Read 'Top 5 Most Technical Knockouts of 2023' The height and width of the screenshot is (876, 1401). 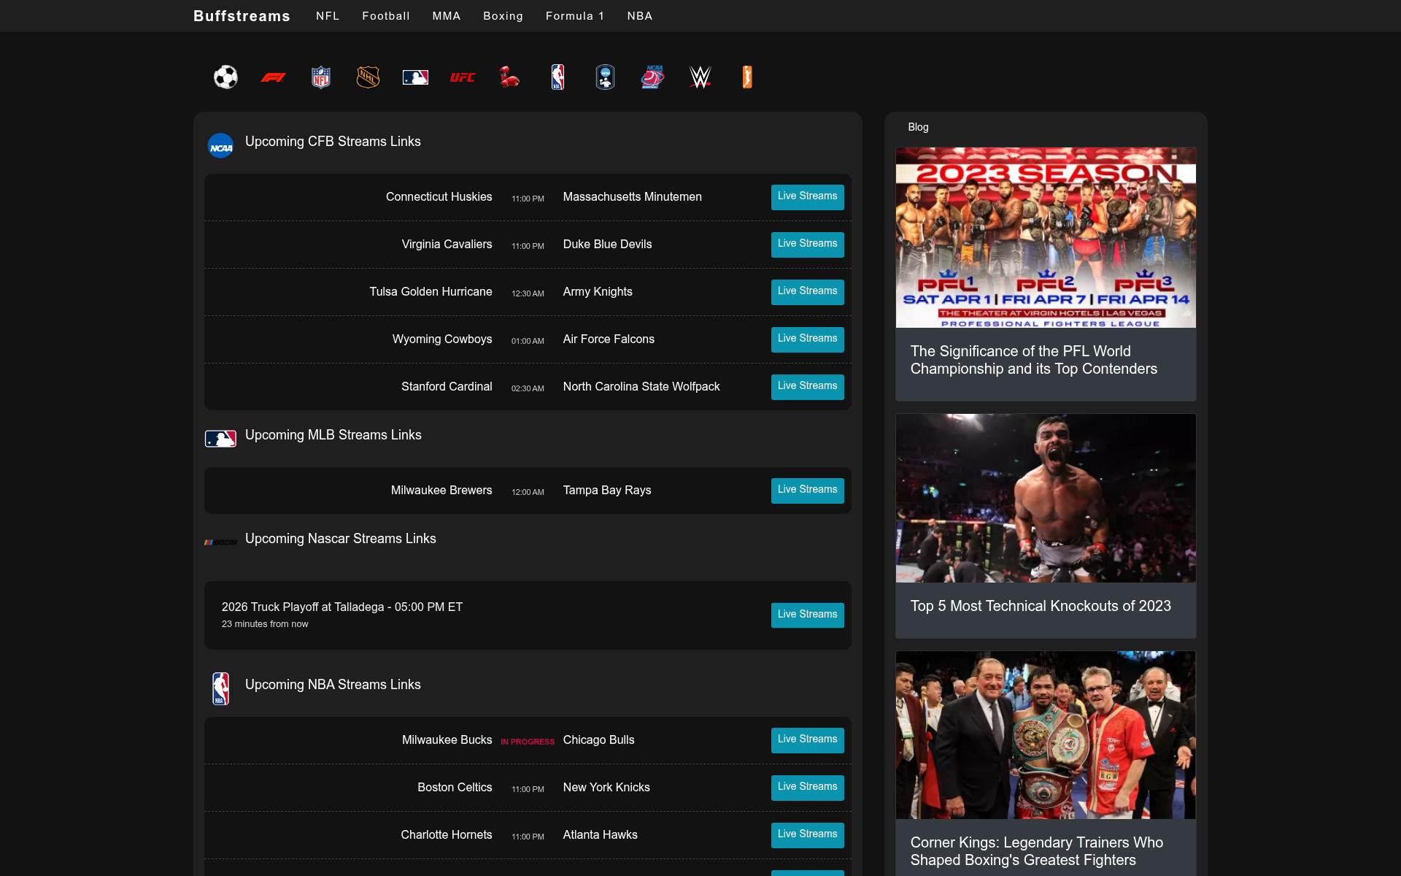pos(1041,606)
